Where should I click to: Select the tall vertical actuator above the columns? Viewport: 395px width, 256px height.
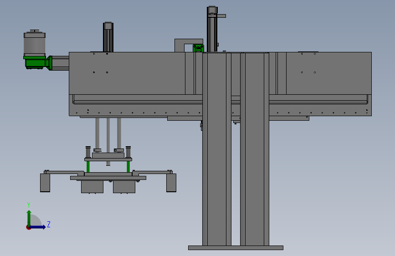pyautogui.click(x=212, y=29)
